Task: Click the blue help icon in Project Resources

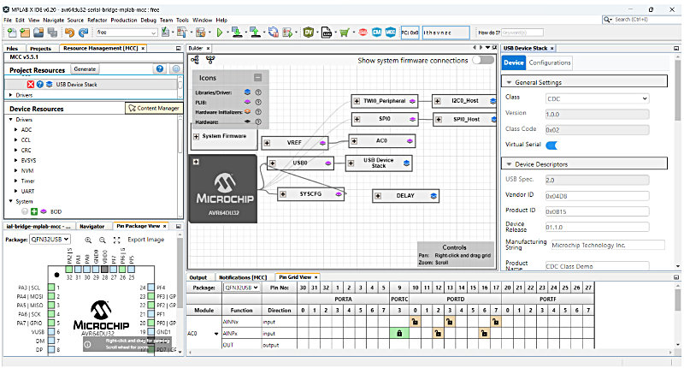Action: pos(160,68)
